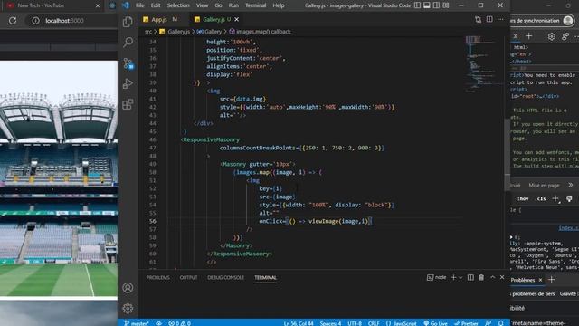Image resolution: width=579 pixels, height=326 pixels.
Task: Click the new terminal plus button
Action: (x=453, y=277)
